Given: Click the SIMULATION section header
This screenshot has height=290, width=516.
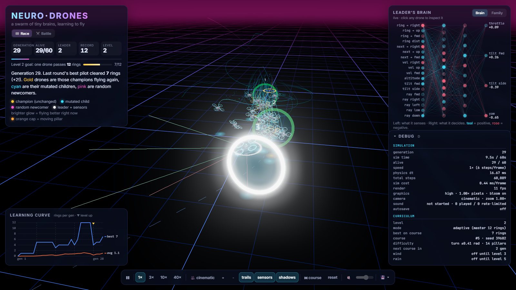Looking at the screenshot, I should pyautogui.click(x=404, y=145).
